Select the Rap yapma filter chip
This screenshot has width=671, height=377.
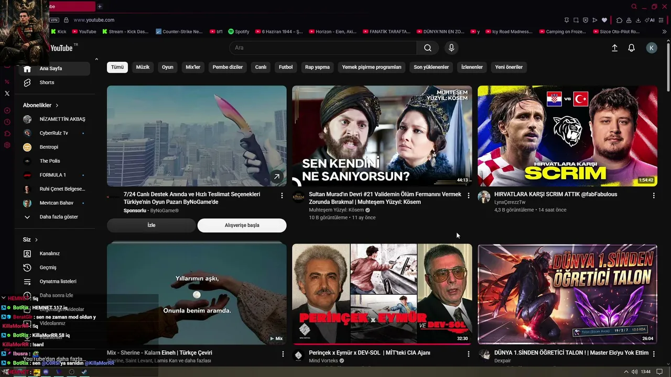[x=318, y=67]
